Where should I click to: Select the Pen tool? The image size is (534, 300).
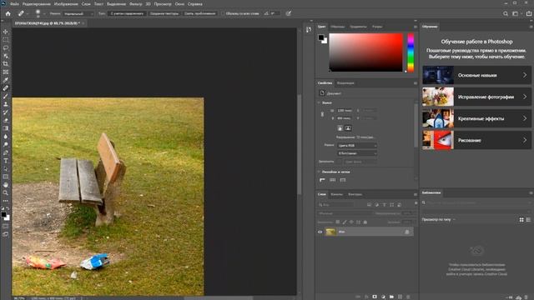[6, 152]
